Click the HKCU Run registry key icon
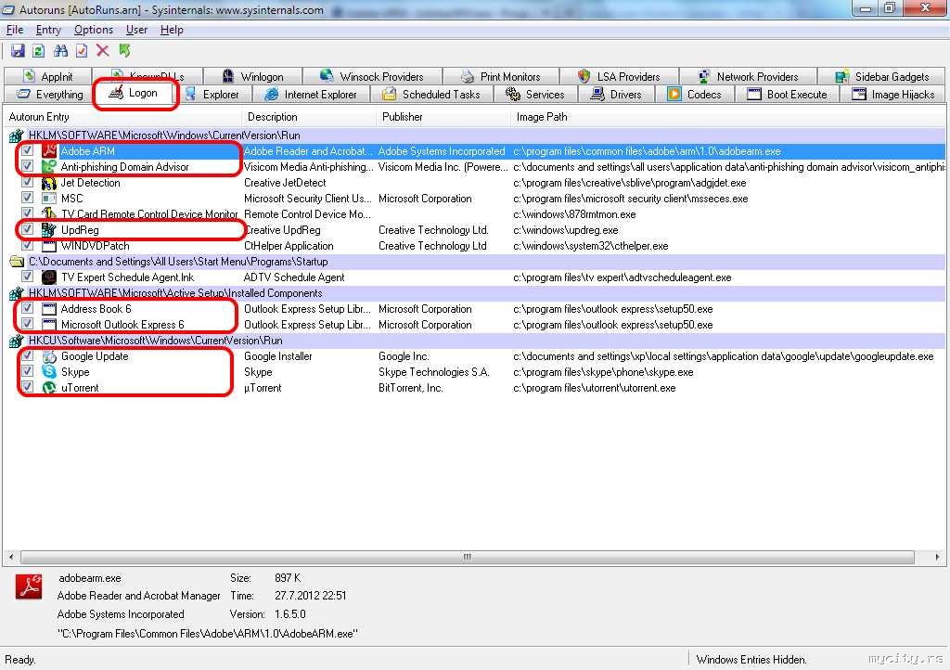 pyautogui.click(x=17, y=341)
